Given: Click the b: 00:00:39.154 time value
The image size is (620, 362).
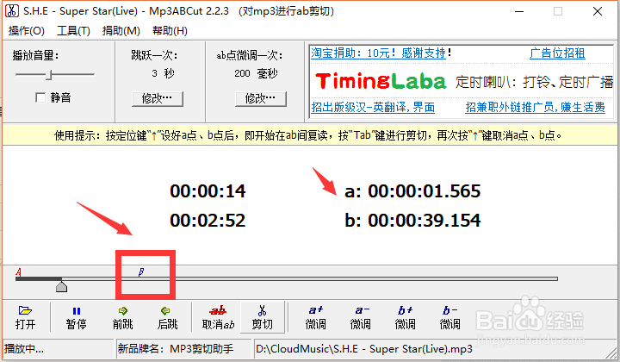Looking at the screenshot, I should 412,221.
